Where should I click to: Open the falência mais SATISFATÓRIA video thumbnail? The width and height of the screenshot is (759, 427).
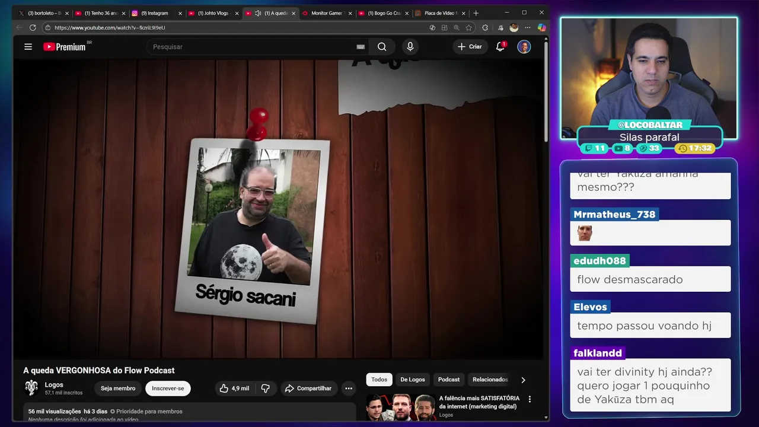(x=401, y=407)
